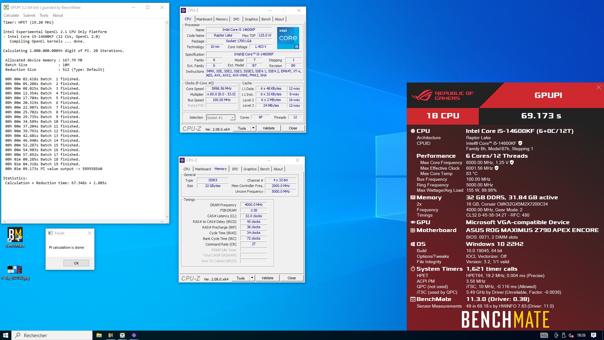Click the PI value output 5895585A0 line
The width and height of the screenshot is (604, 340).
(x=53, y=169)
